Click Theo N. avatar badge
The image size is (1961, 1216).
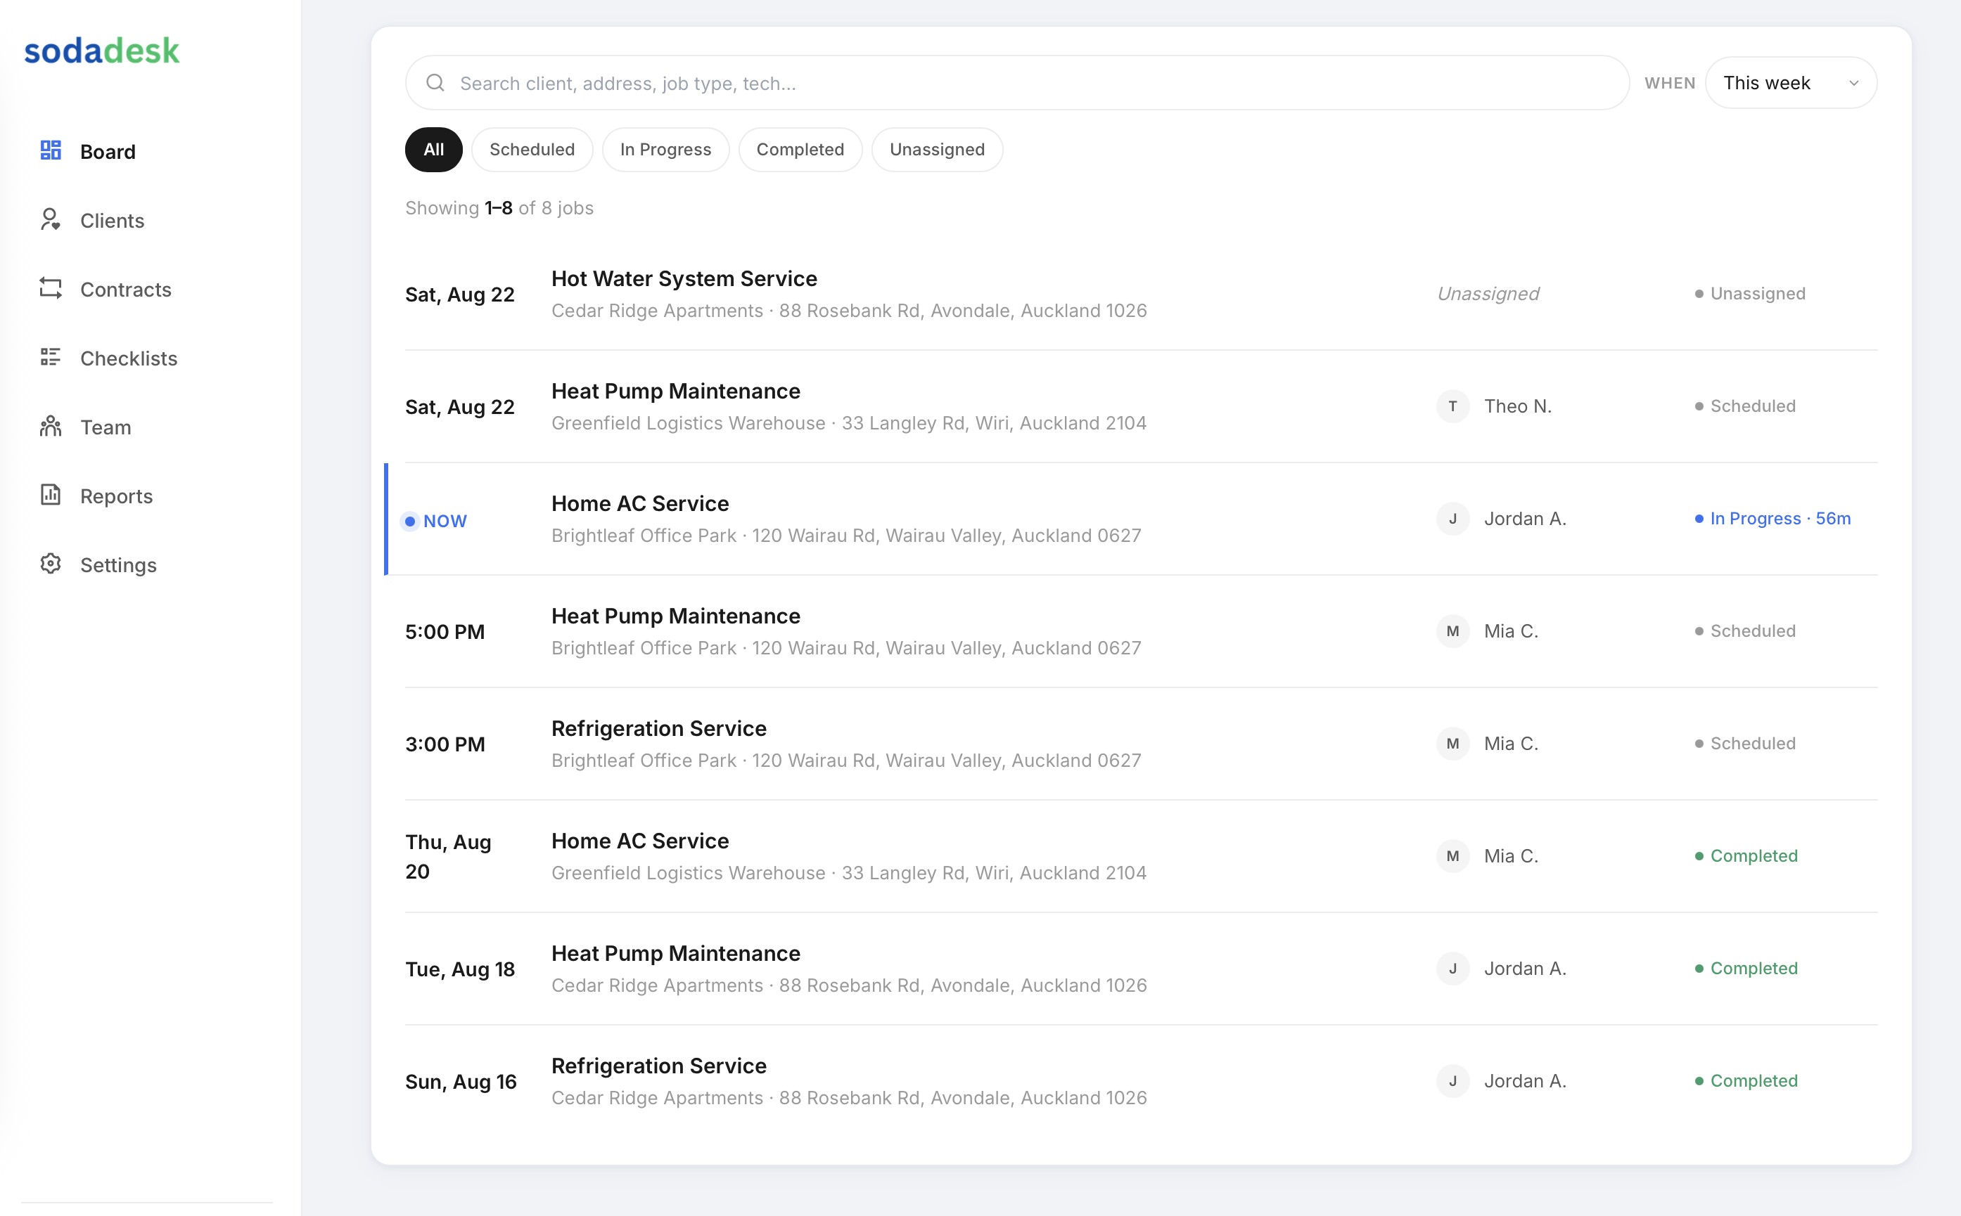tap(1452, 406)
